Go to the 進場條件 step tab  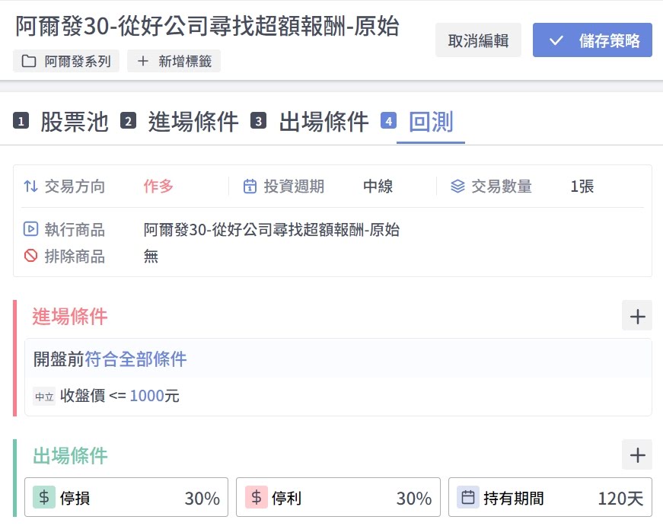coord(193,122)
